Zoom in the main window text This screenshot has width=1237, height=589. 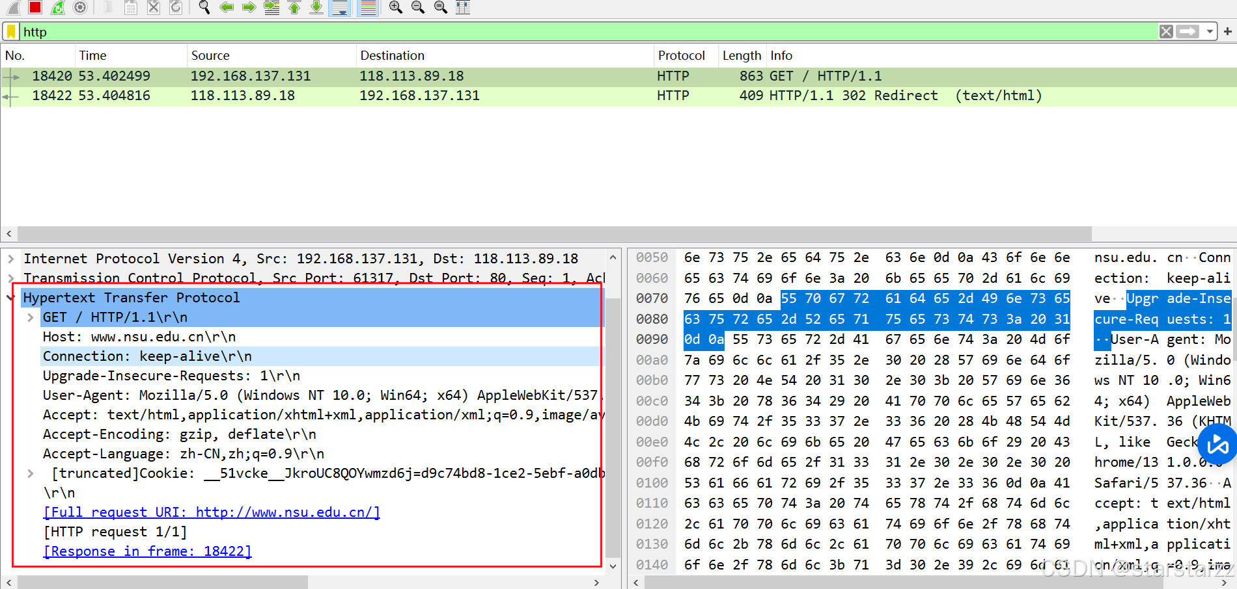(395, 7)
